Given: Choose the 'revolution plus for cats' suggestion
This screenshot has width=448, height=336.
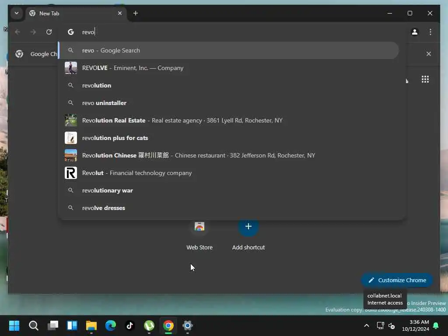Looking at the screenshot, I should 228,138.
